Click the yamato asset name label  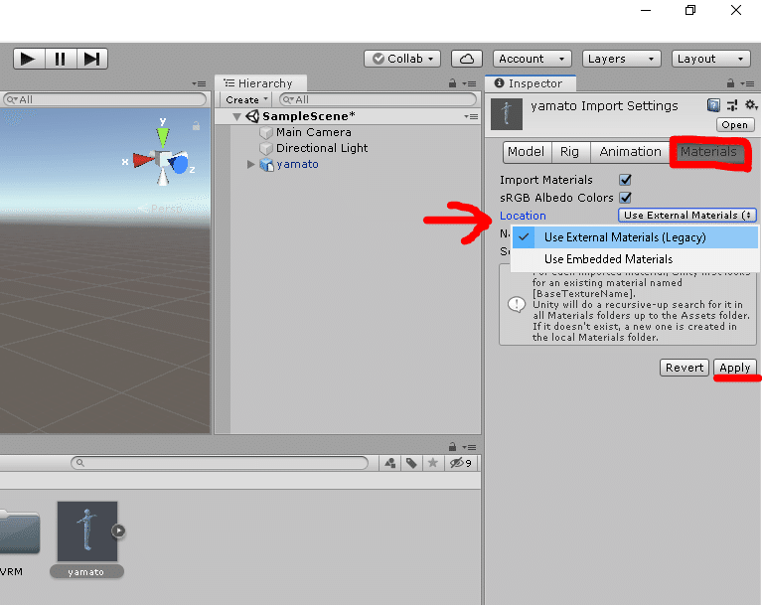click(86, 572)
